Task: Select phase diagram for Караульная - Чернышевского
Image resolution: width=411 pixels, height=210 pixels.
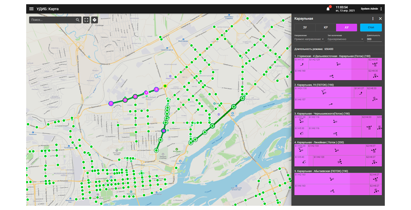Action: (338, 126)
